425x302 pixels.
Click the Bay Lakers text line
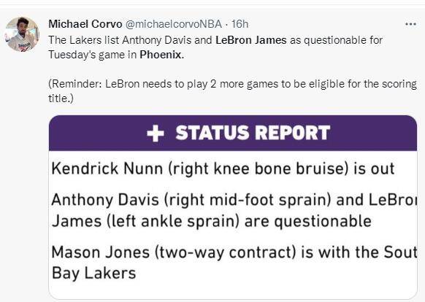93,273
